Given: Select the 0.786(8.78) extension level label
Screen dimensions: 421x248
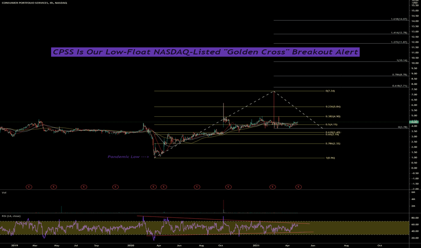Looking at the screenshot, I should [399, 74].
